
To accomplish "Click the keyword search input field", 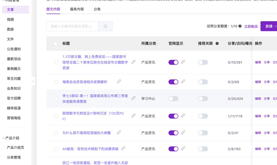I will pyautogui.click(x=72, y=26).
